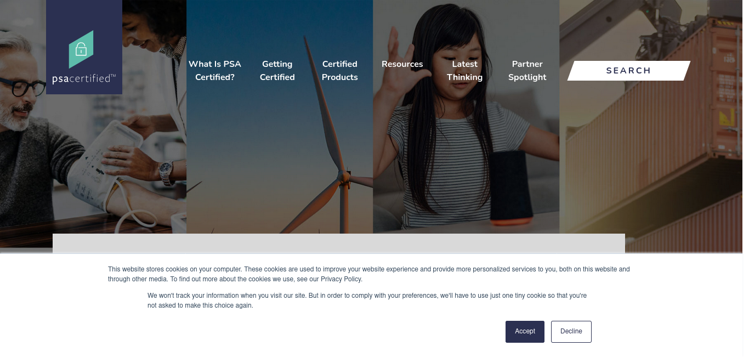Click the "This website stores cookies" paragraph

coord(369,274)
